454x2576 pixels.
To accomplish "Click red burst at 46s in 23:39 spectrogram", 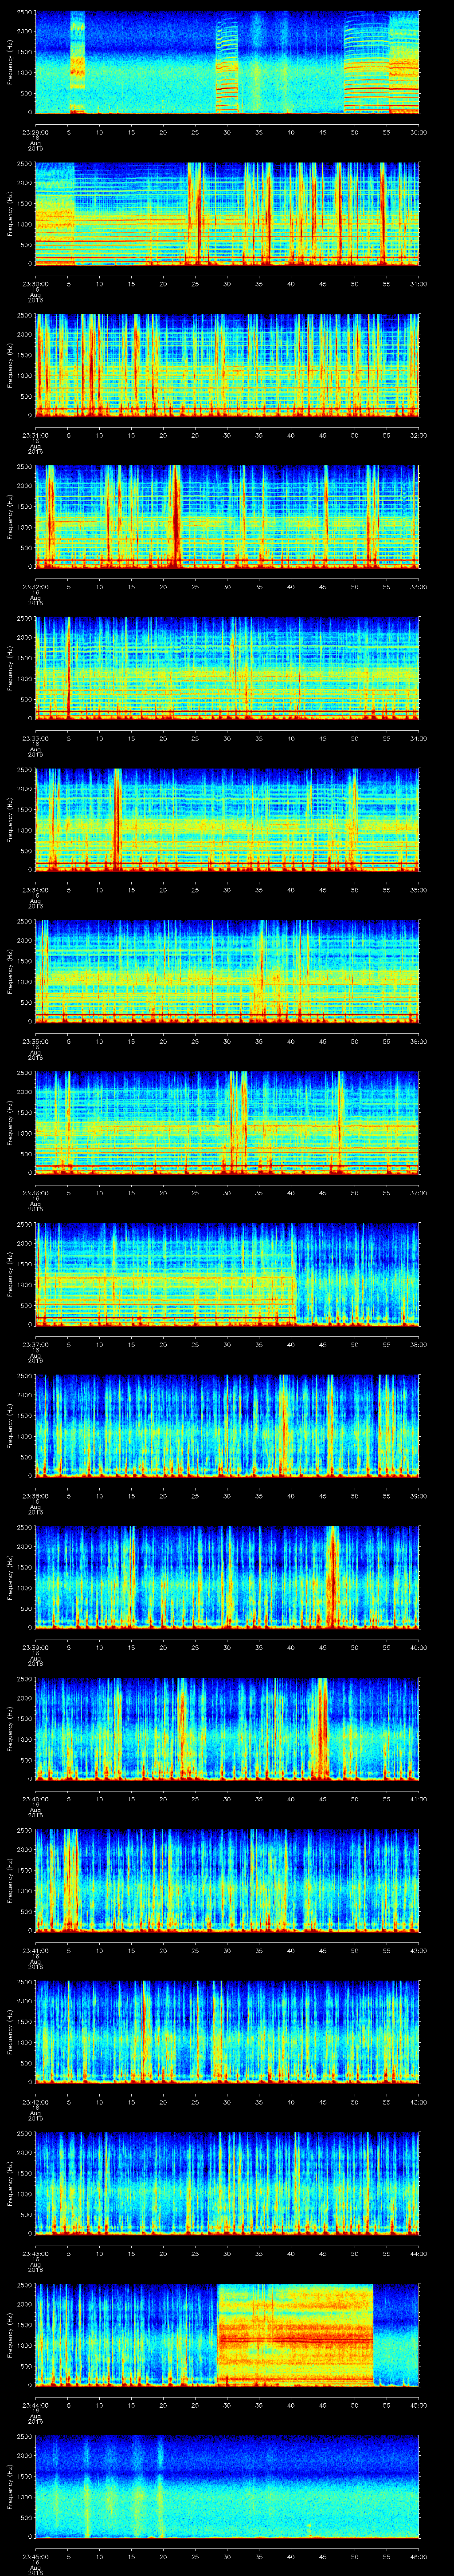I will 332,1575.
